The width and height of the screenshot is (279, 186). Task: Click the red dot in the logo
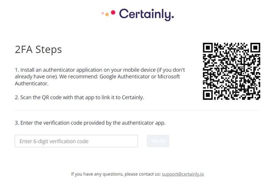113,13
